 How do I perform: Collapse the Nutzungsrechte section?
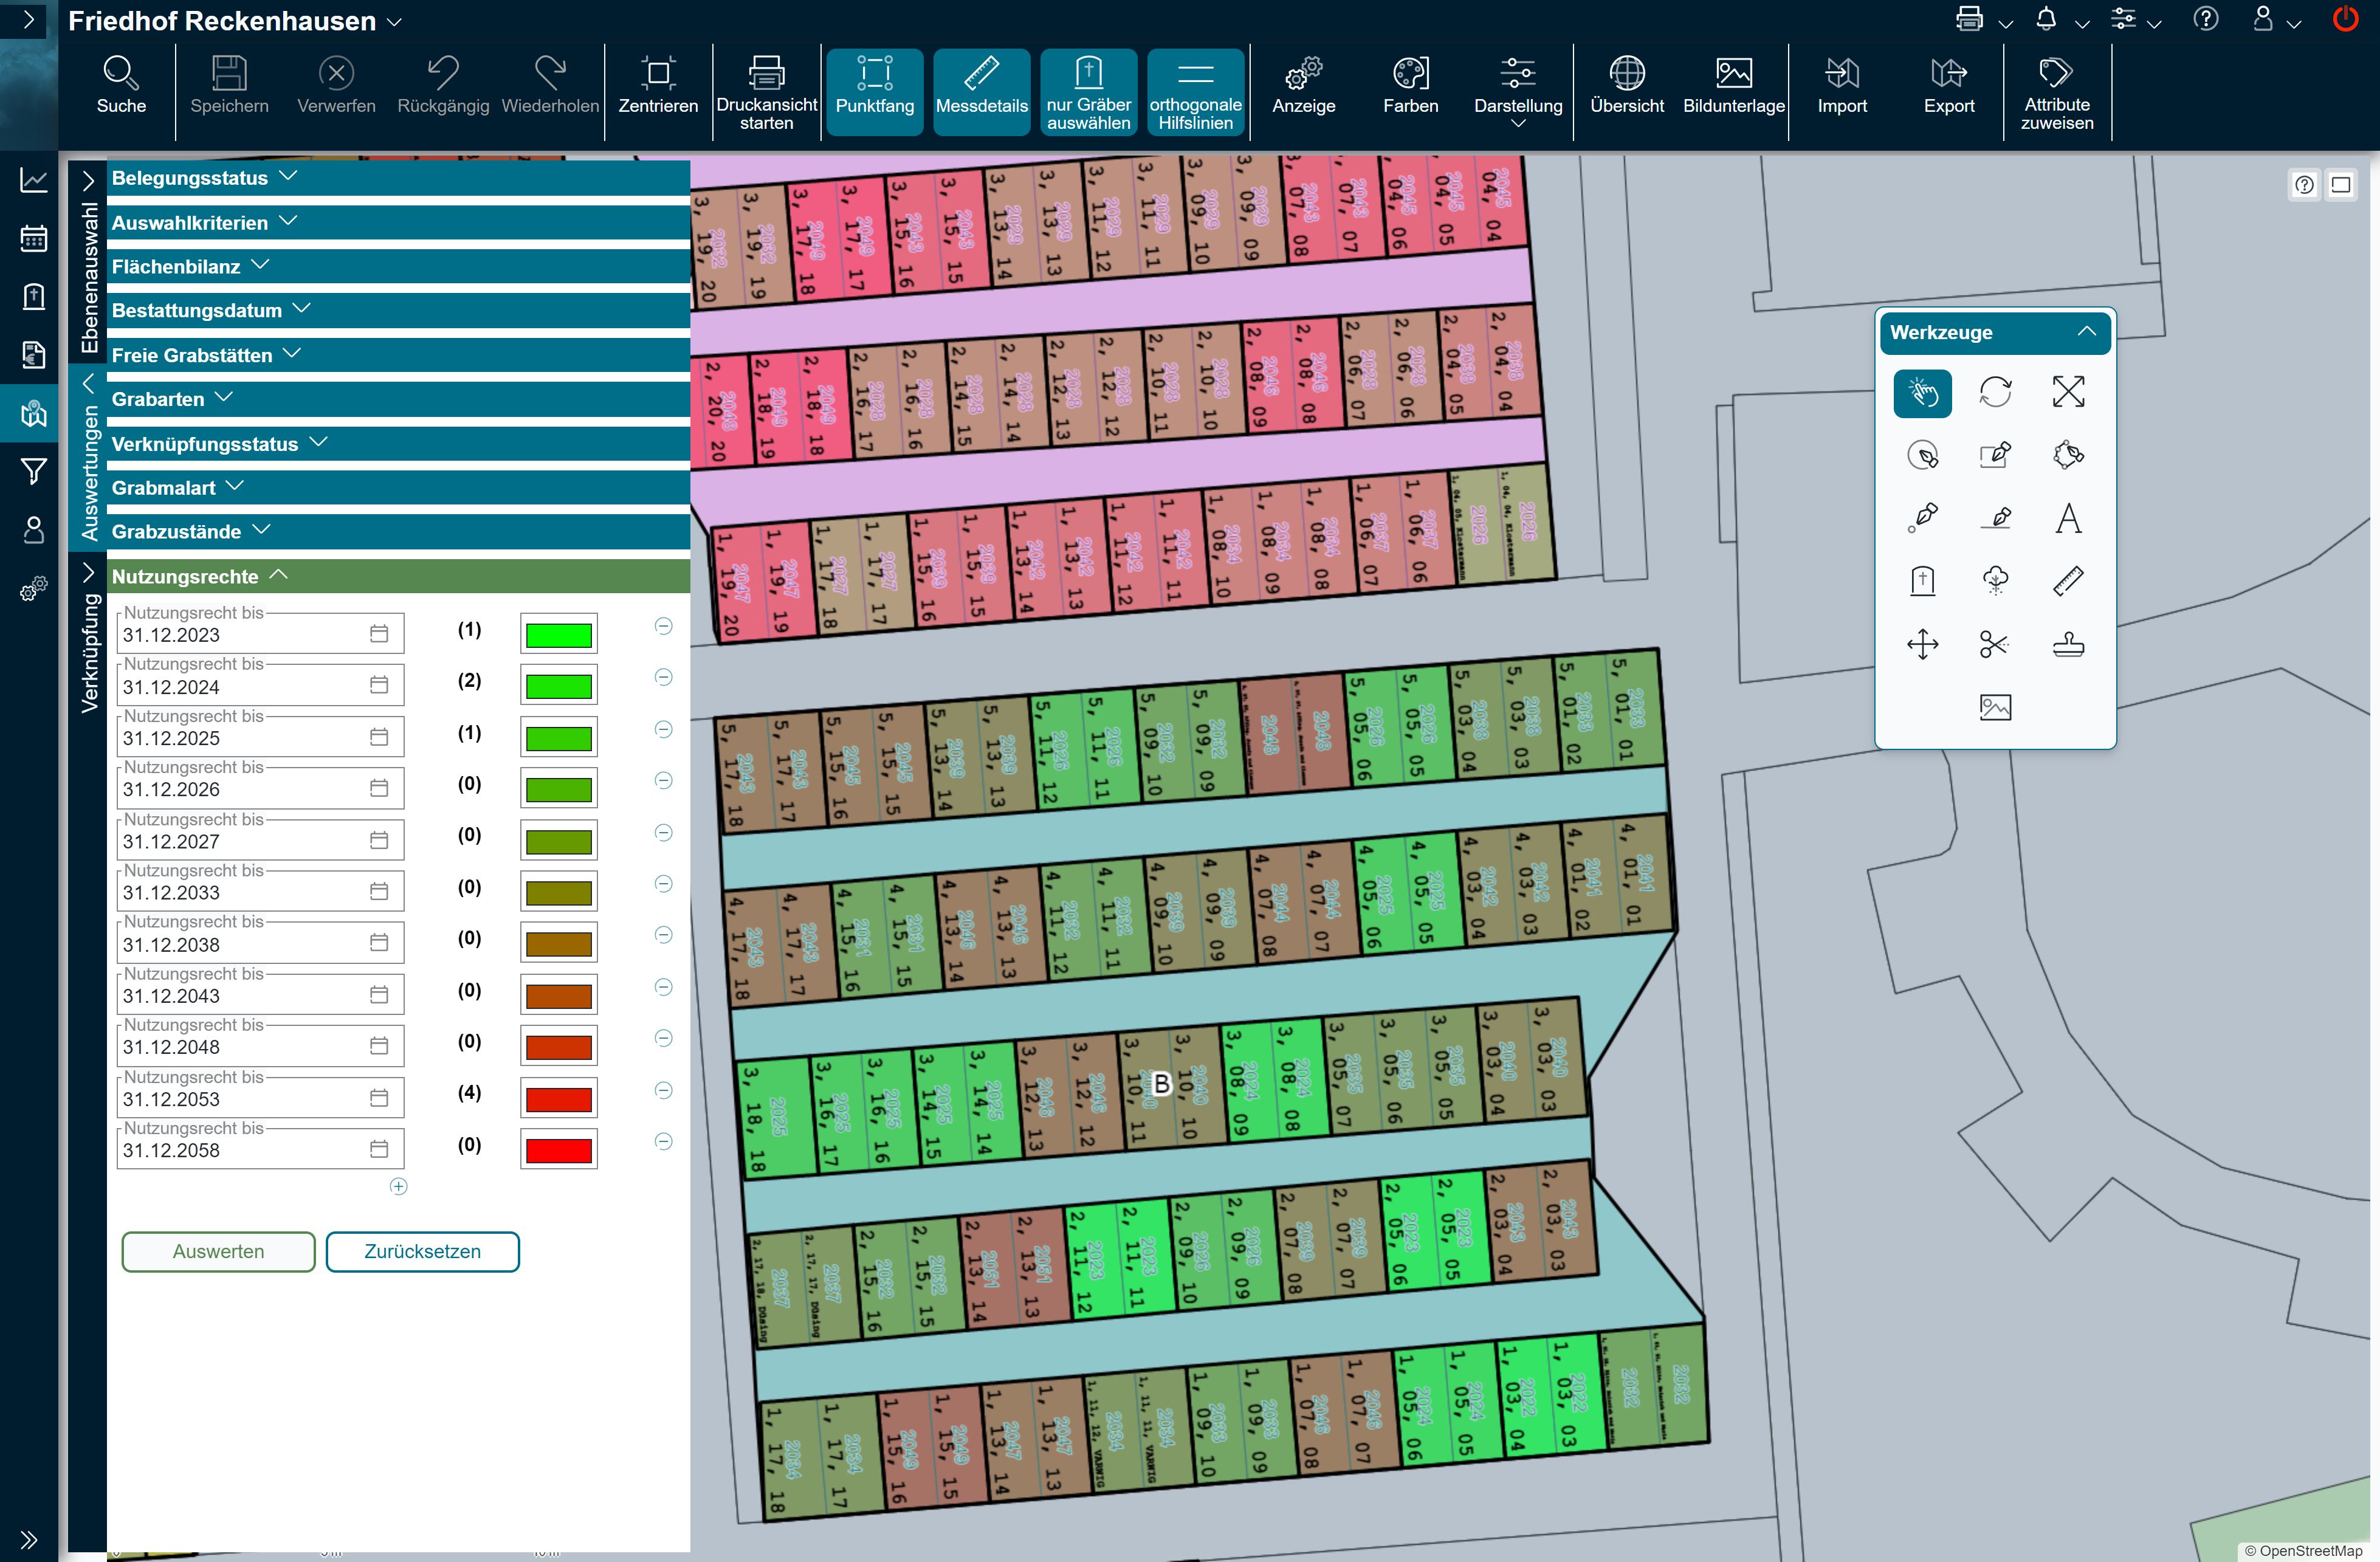[x=398, y=576]
